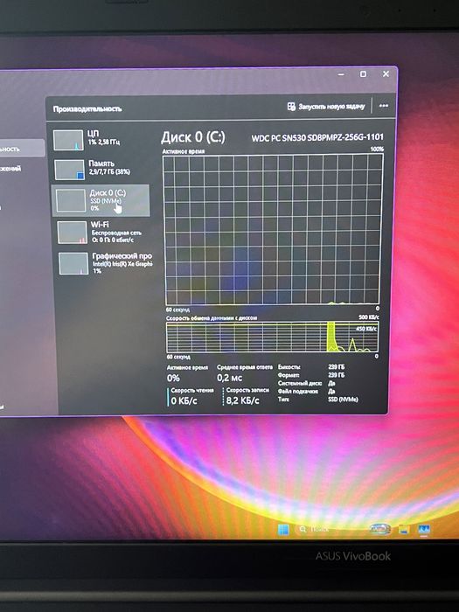
Task: Open the Журнал приложений navigation tab
Action: click(10, 169)
